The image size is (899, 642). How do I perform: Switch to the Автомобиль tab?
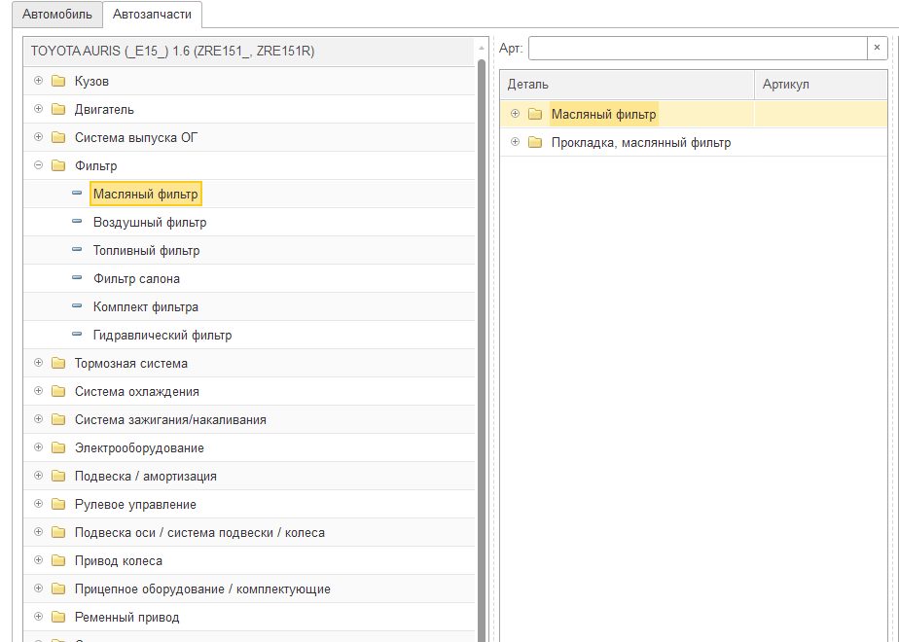point(56,14)
